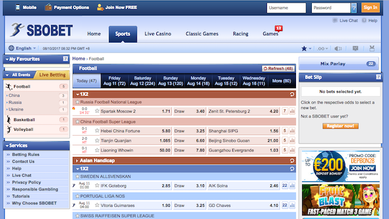The height and width of the screenshot is (219, 389).
Task: Click the SBOBET logo
Action: coord(41,30)
